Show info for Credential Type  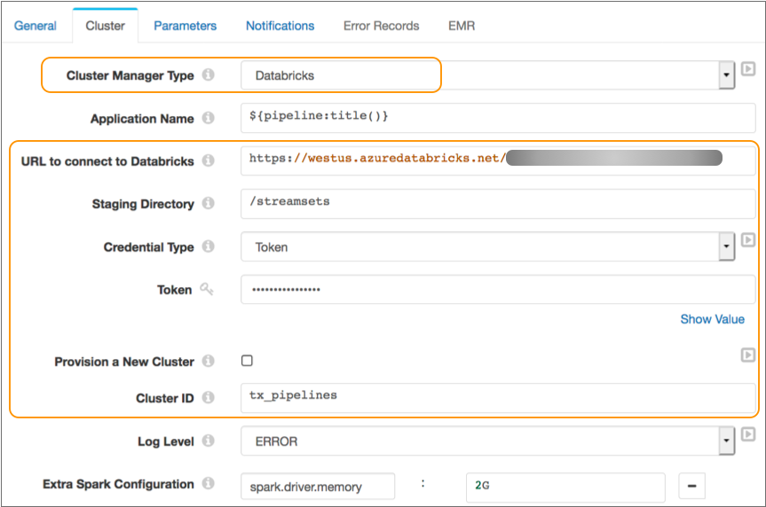[x=208, y=246]
